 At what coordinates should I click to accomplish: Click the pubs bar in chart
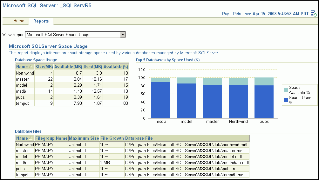[264, 98]
